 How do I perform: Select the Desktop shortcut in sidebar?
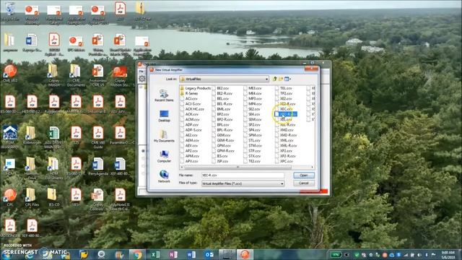164,116
